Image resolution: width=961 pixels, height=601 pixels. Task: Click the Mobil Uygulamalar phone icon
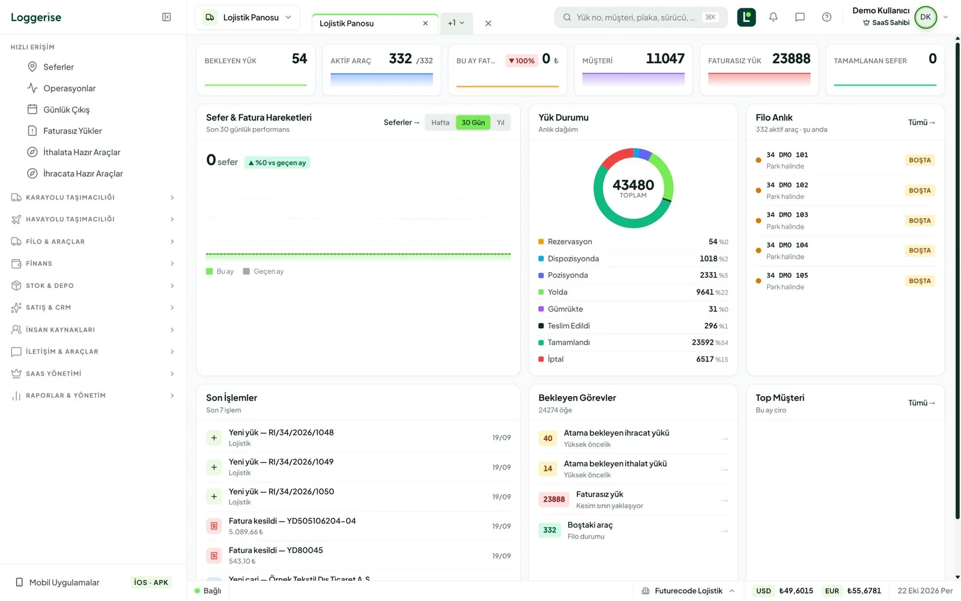pyautogui.click(x=19, y=582)
